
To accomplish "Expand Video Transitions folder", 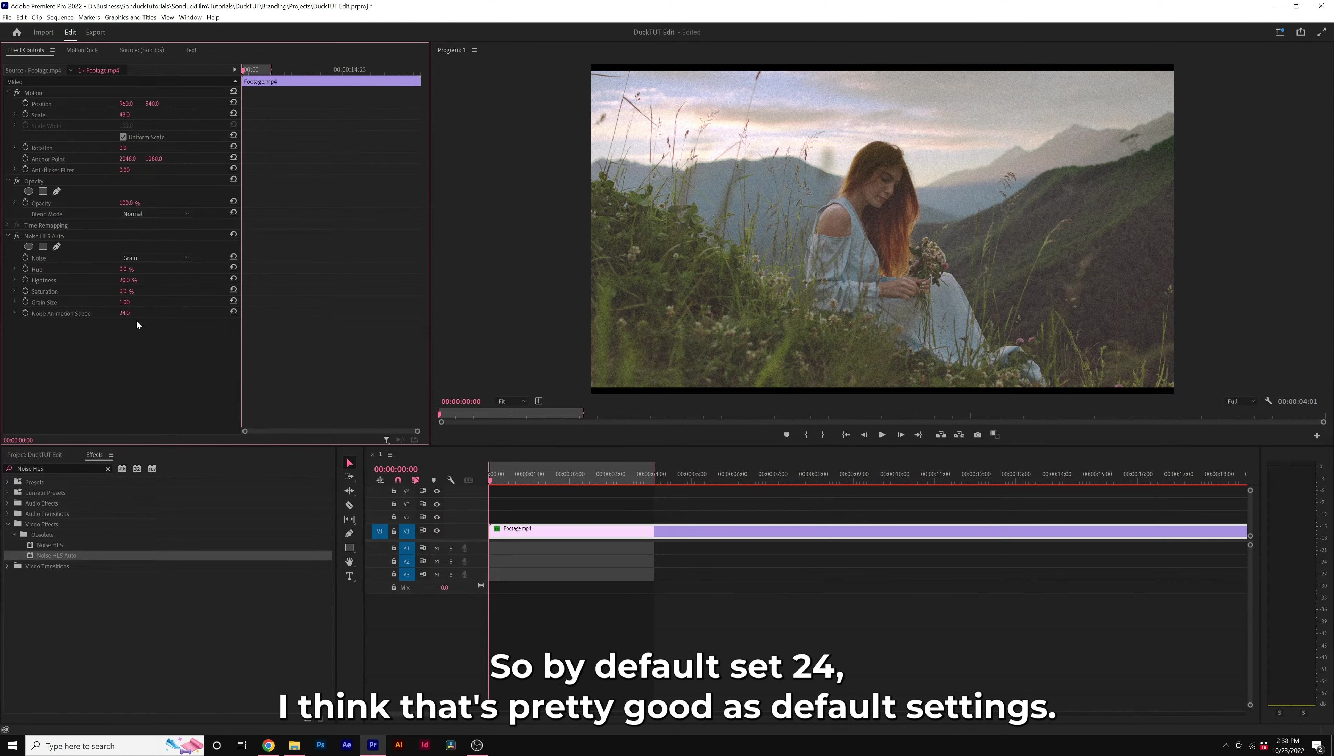I will pyautogui.click(x=7, y=566).
